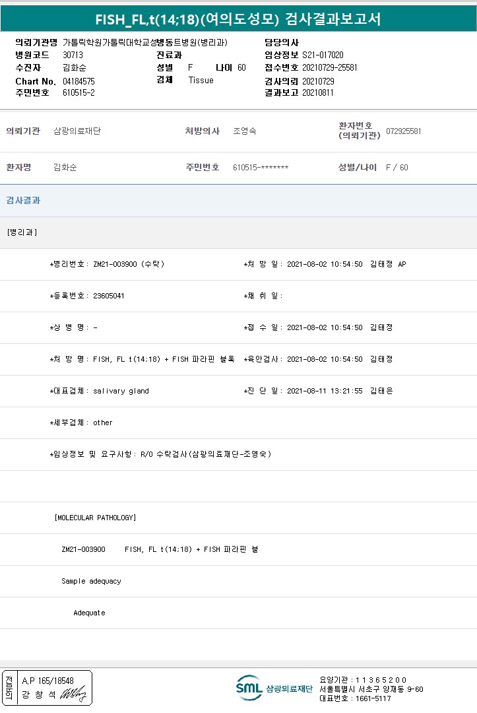Click the accession number 20210729-25581
The image size is (477, 713).
point(329,68)
